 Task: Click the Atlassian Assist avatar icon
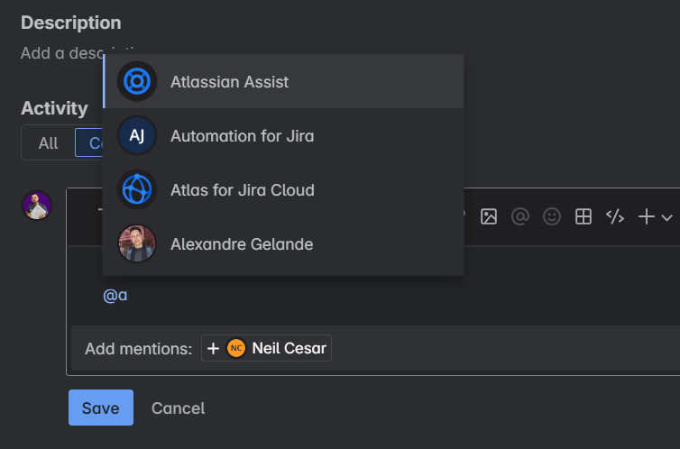point(137,82)
